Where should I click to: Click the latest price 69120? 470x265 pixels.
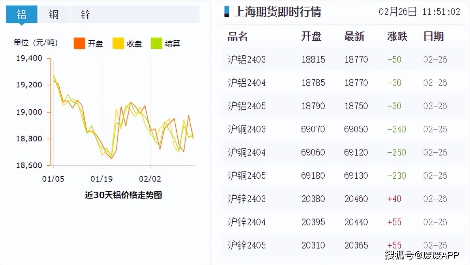tap(356, 153)
